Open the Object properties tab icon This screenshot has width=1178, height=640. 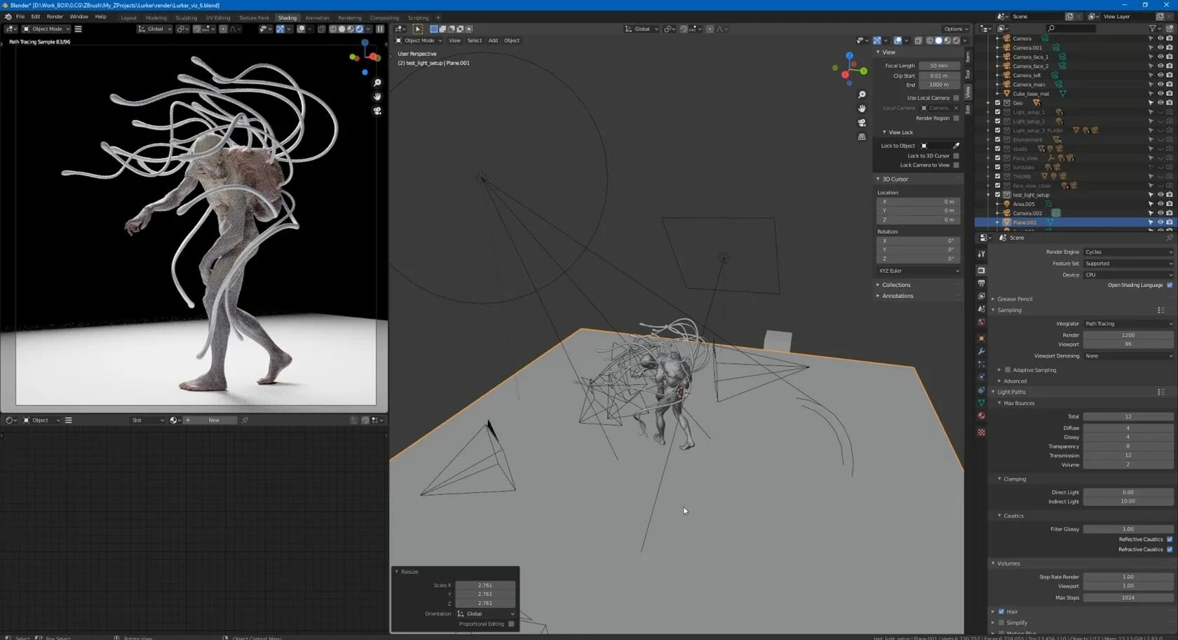(x=981, y=338)
